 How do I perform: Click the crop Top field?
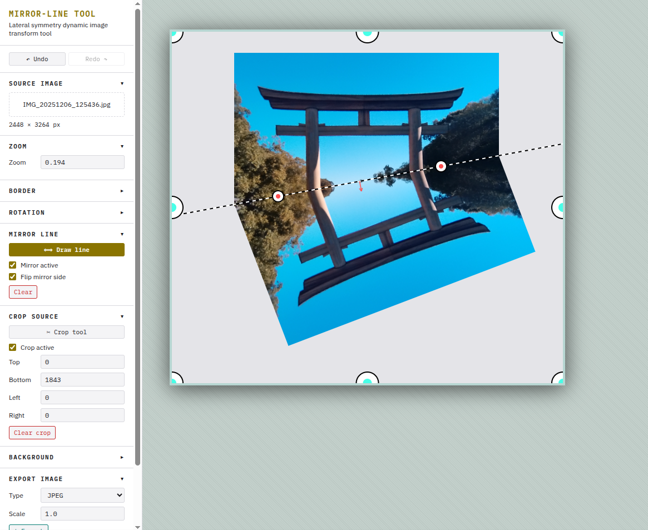coord(82,362)
